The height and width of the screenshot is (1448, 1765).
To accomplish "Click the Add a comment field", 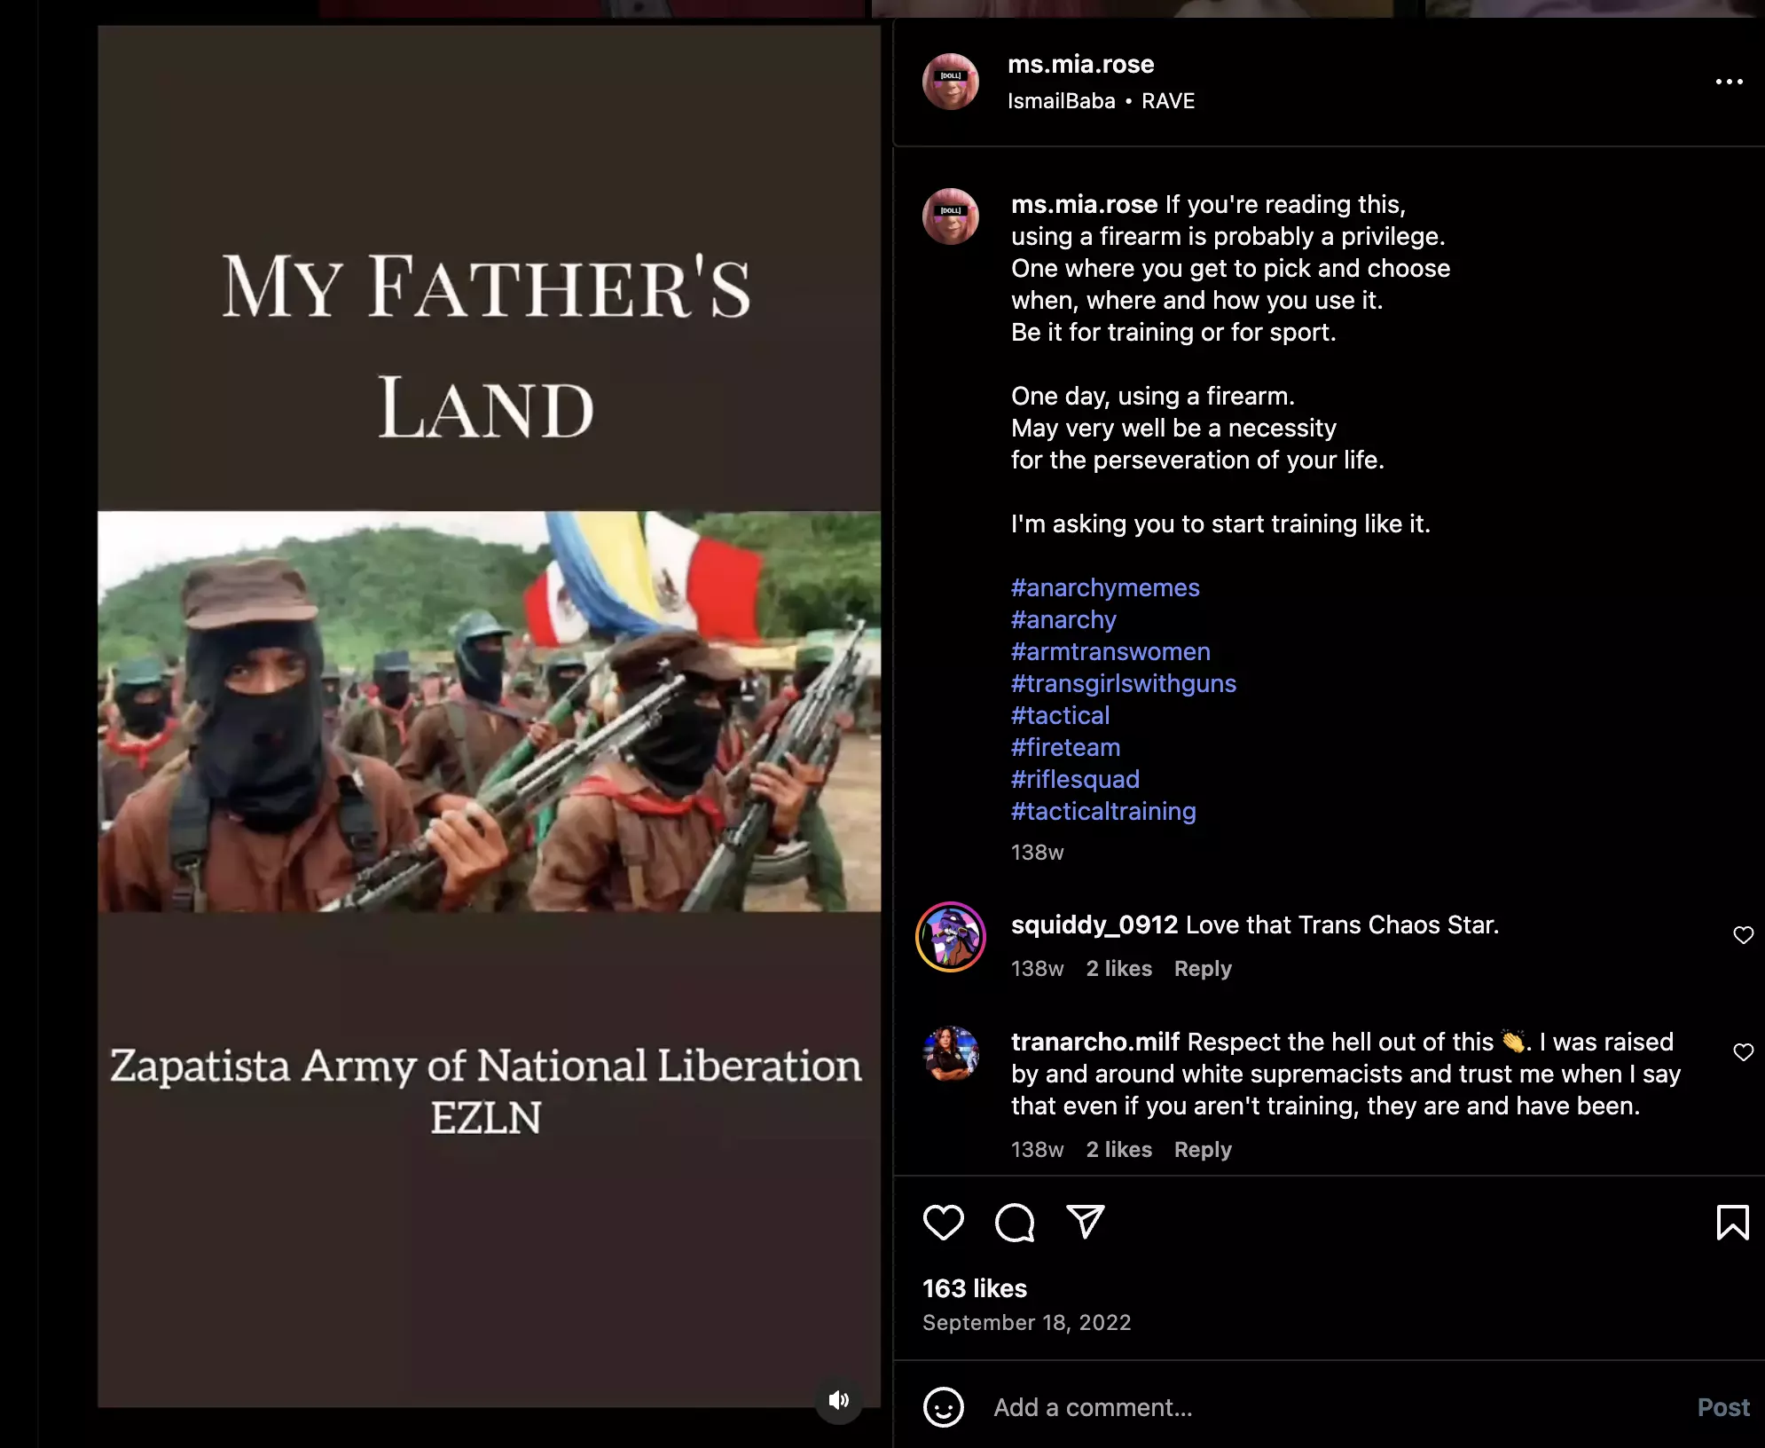I will tap(1330, 1407).
